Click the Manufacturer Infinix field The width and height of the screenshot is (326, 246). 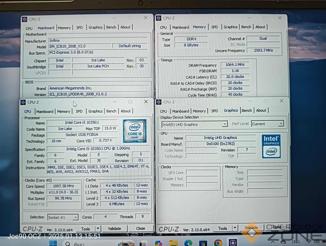tap(98, 40)
